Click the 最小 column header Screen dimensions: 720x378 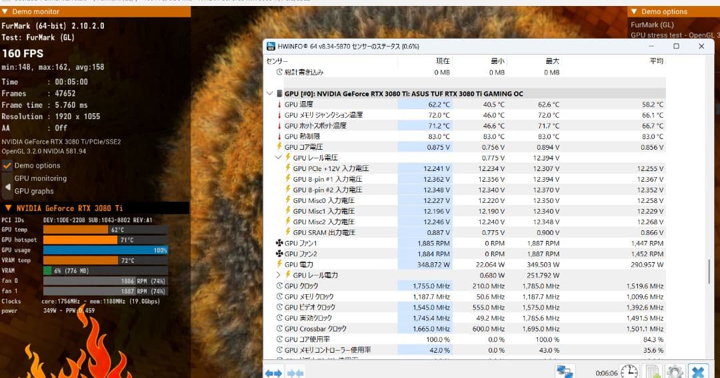[497, 61]
